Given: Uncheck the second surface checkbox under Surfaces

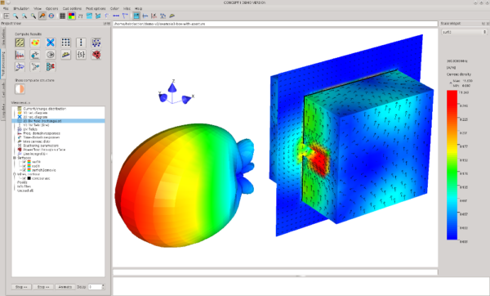Looking at the screenshot, I should point(24,166).
